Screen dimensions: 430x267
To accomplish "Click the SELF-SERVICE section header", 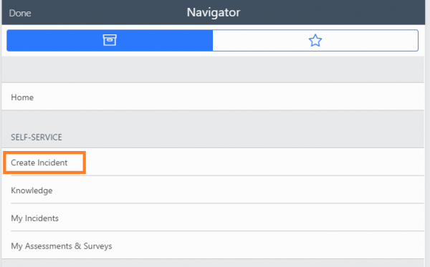I will coord(37,137).
